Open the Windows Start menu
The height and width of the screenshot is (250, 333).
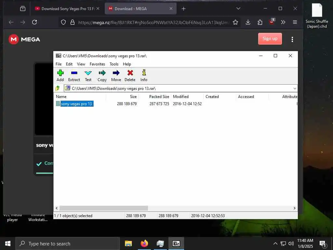pyautogui.click(x=8, y=243)
